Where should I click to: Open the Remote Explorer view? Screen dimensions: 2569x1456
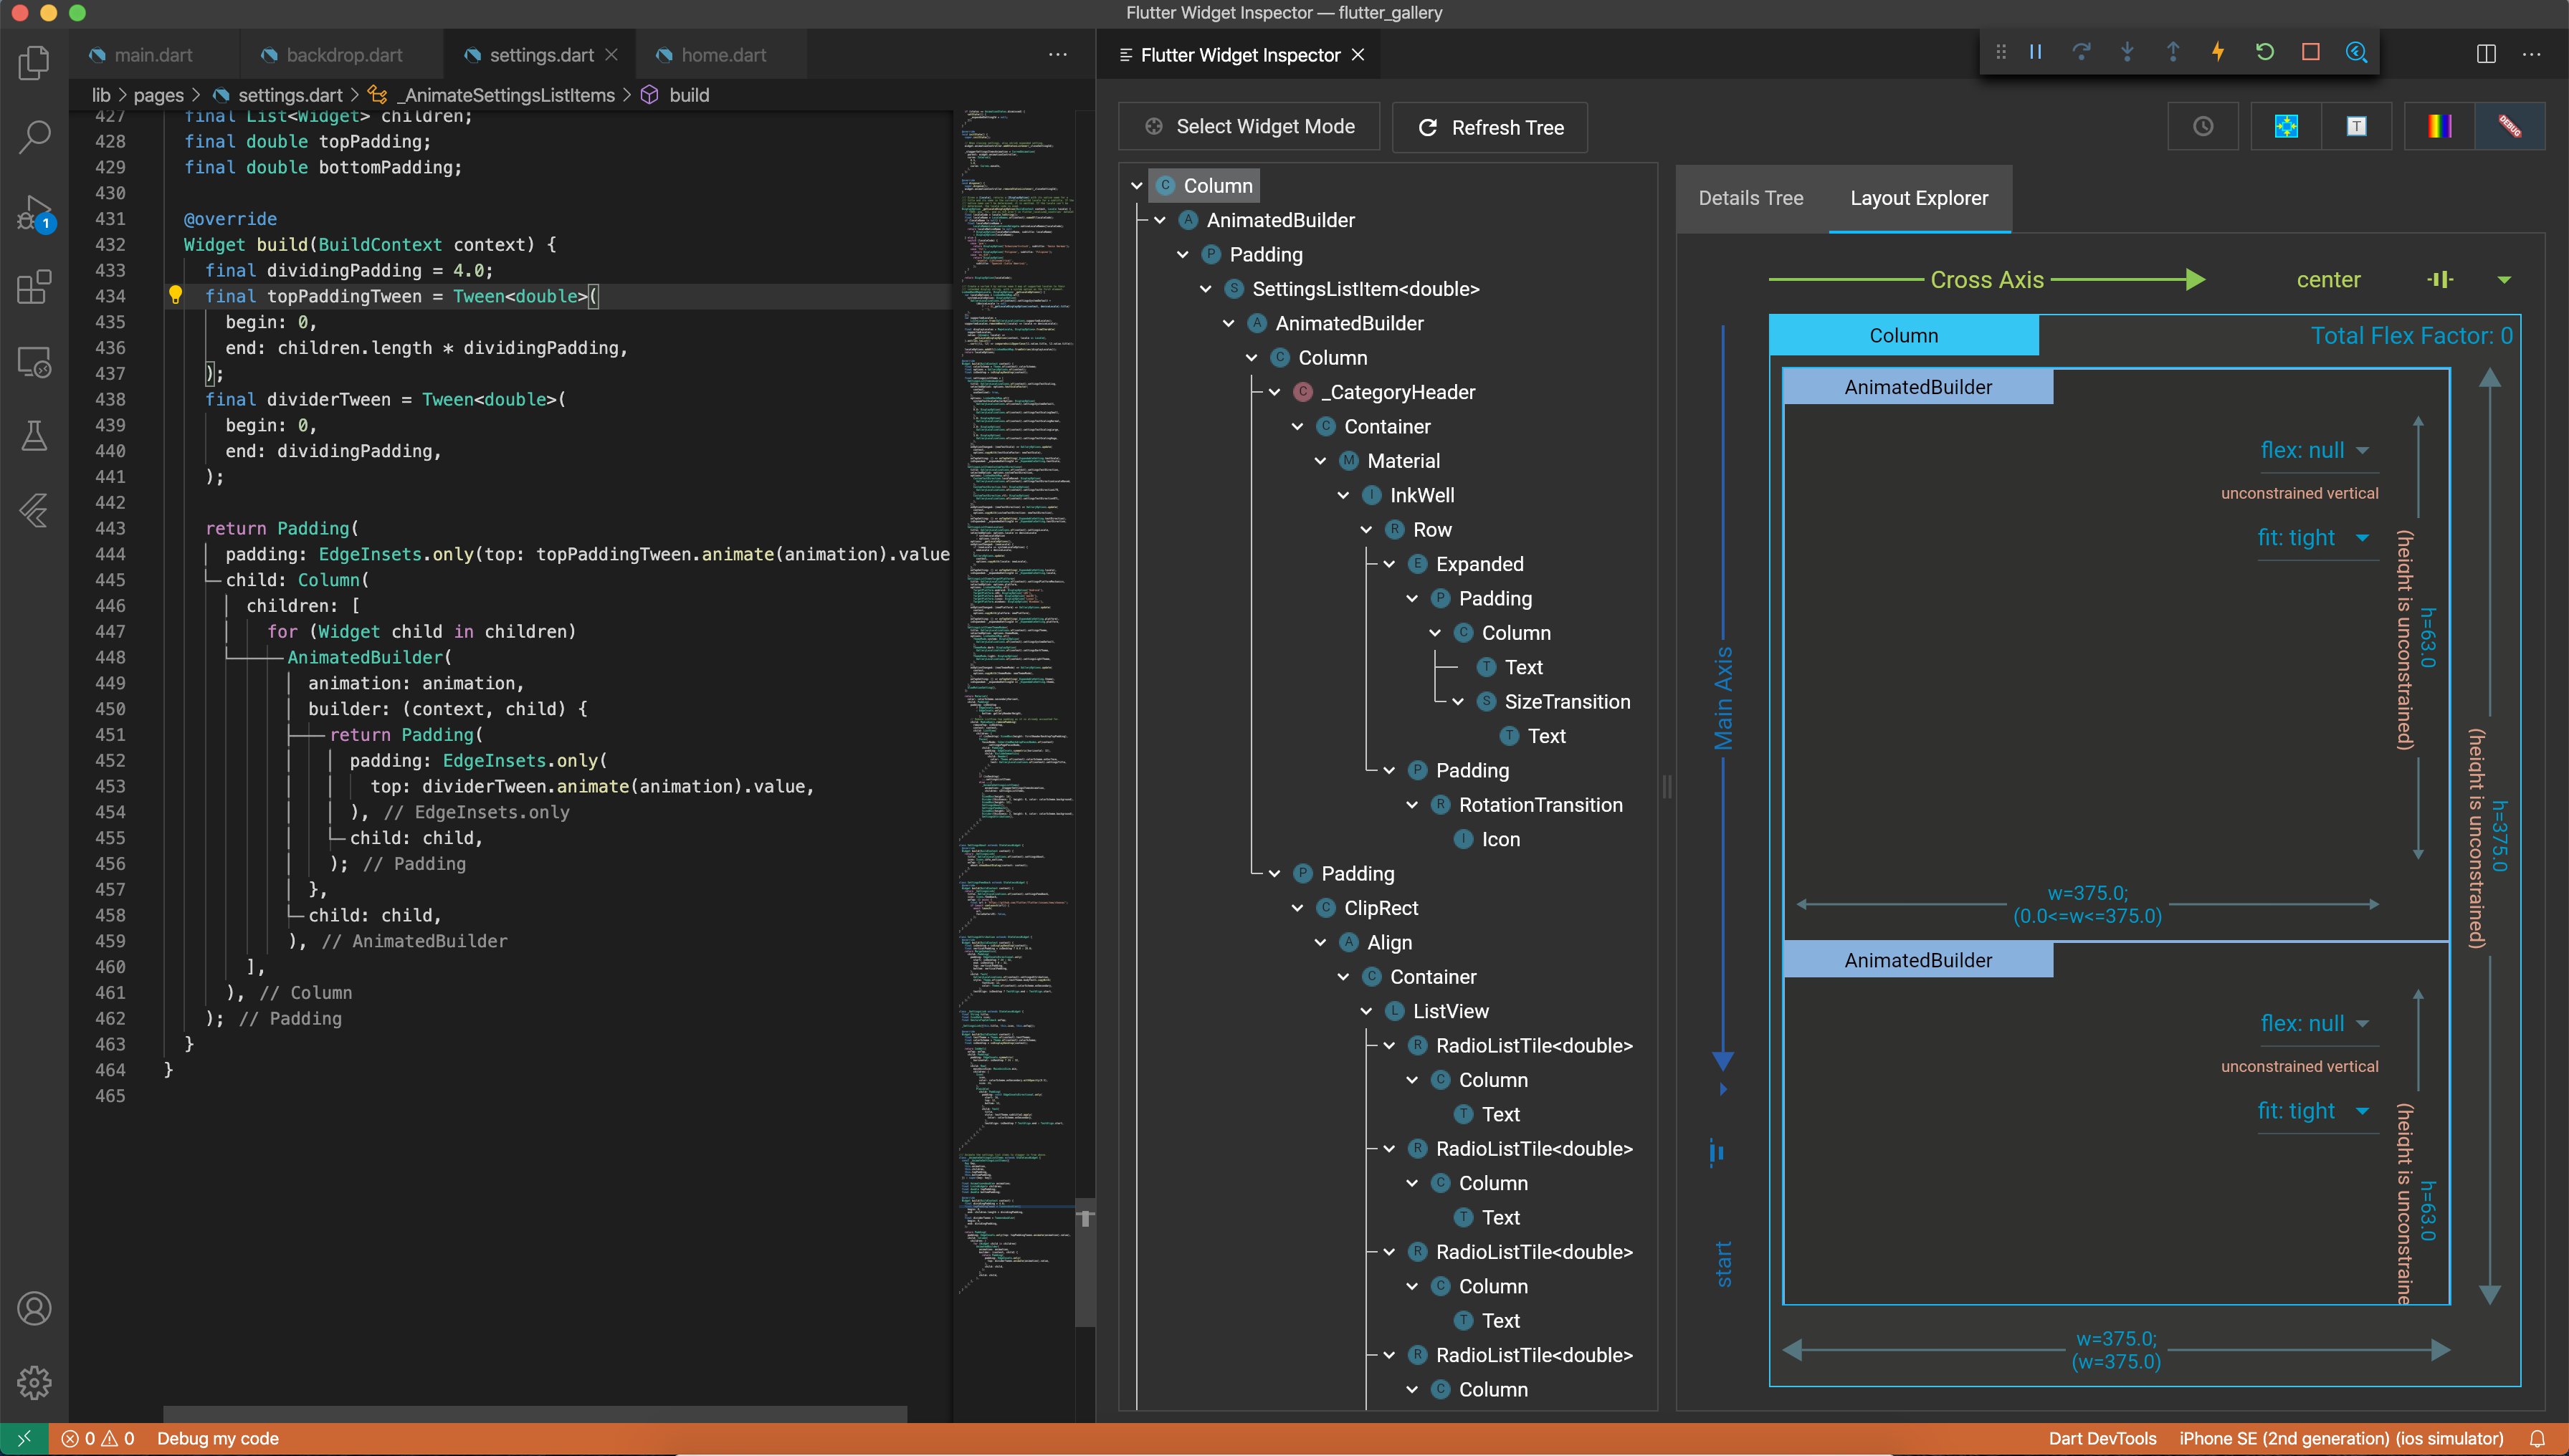pos(34,361)
